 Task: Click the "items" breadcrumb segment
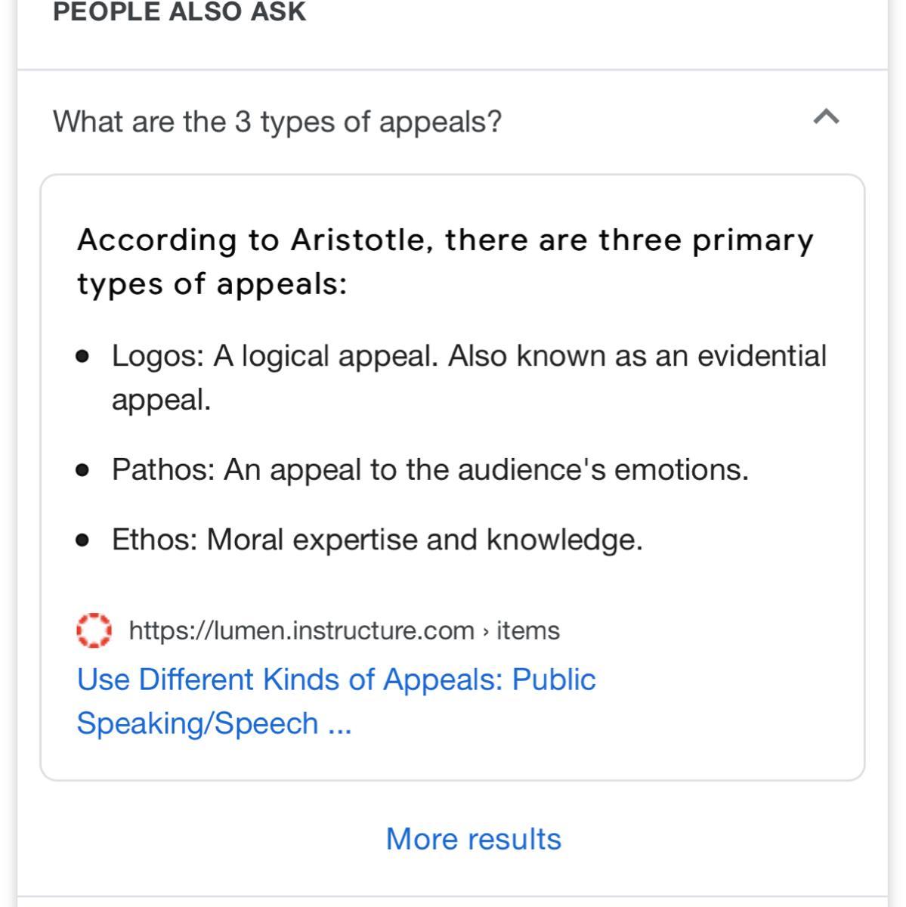528,630
